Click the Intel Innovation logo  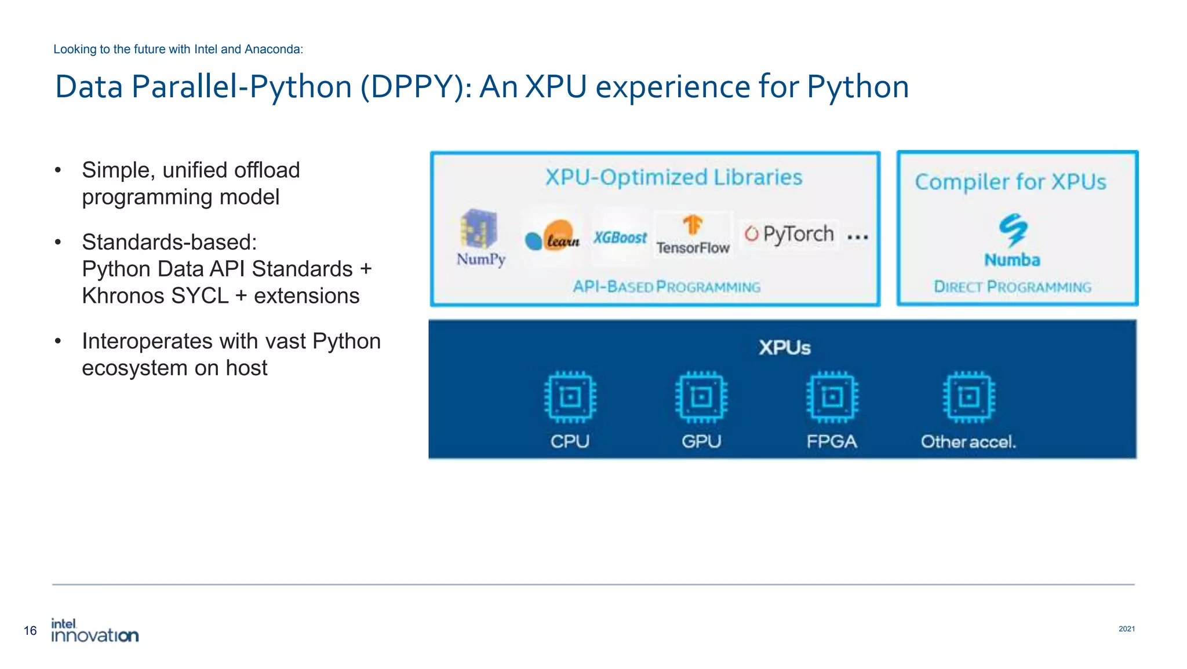click(x=94, y=631)
